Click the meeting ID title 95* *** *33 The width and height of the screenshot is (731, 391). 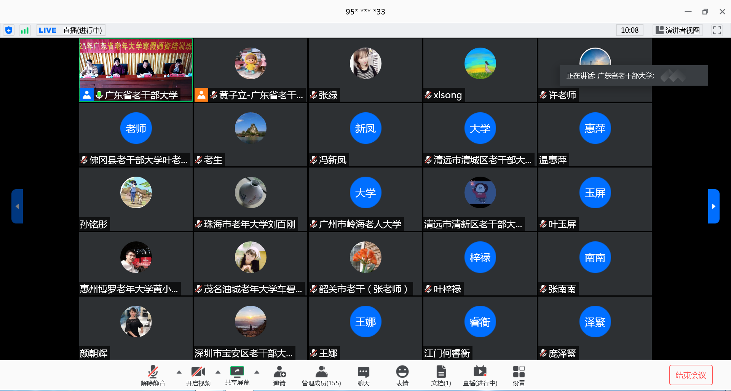click(x=365, y=11)
